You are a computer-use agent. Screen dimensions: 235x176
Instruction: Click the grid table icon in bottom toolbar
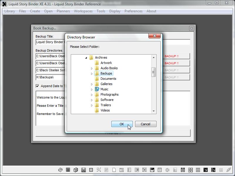[68, 170]
